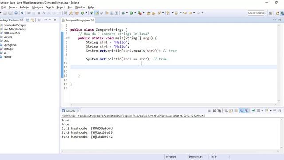Open the Window menu
Viewport: 284px width, 160px height.
(x=80, y=7)
